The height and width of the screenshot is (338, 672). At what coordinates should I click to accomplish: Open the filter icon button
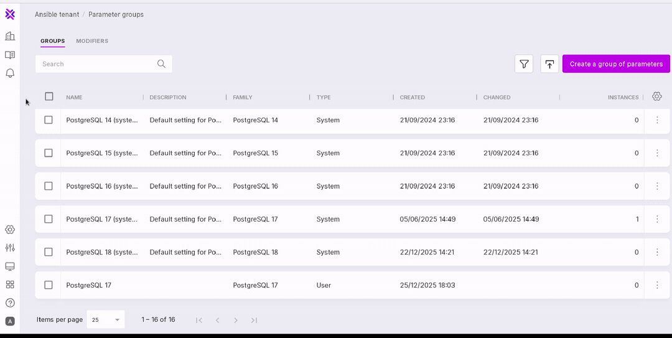tap(524, 64)
